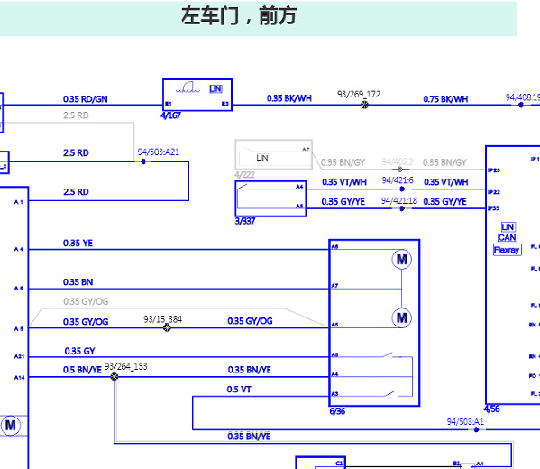The height and width of the screenshot is (469, 540).
Task: Click the 0.5 BN/YE wire label
Action: [82, 370]
